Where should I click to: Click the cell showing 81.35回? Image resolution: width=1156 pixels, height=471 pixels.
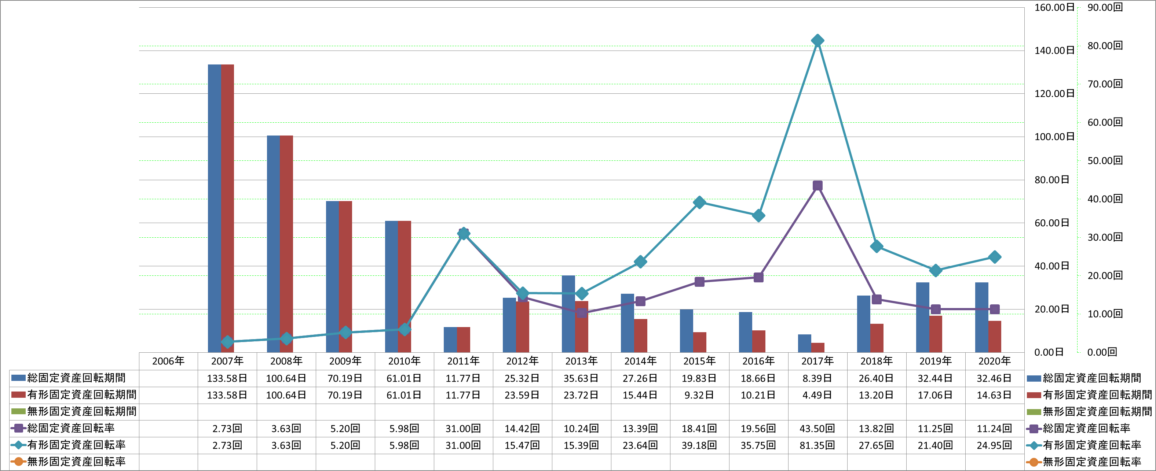tap(817, 445)
